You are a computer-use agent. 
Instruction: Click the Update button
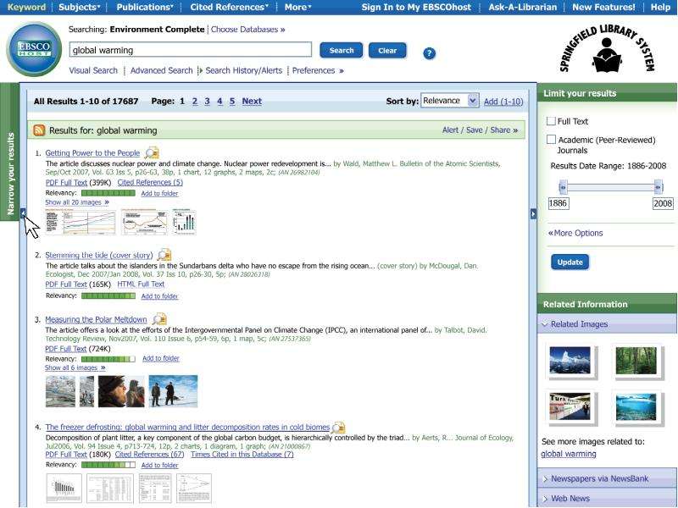(570, 262)
